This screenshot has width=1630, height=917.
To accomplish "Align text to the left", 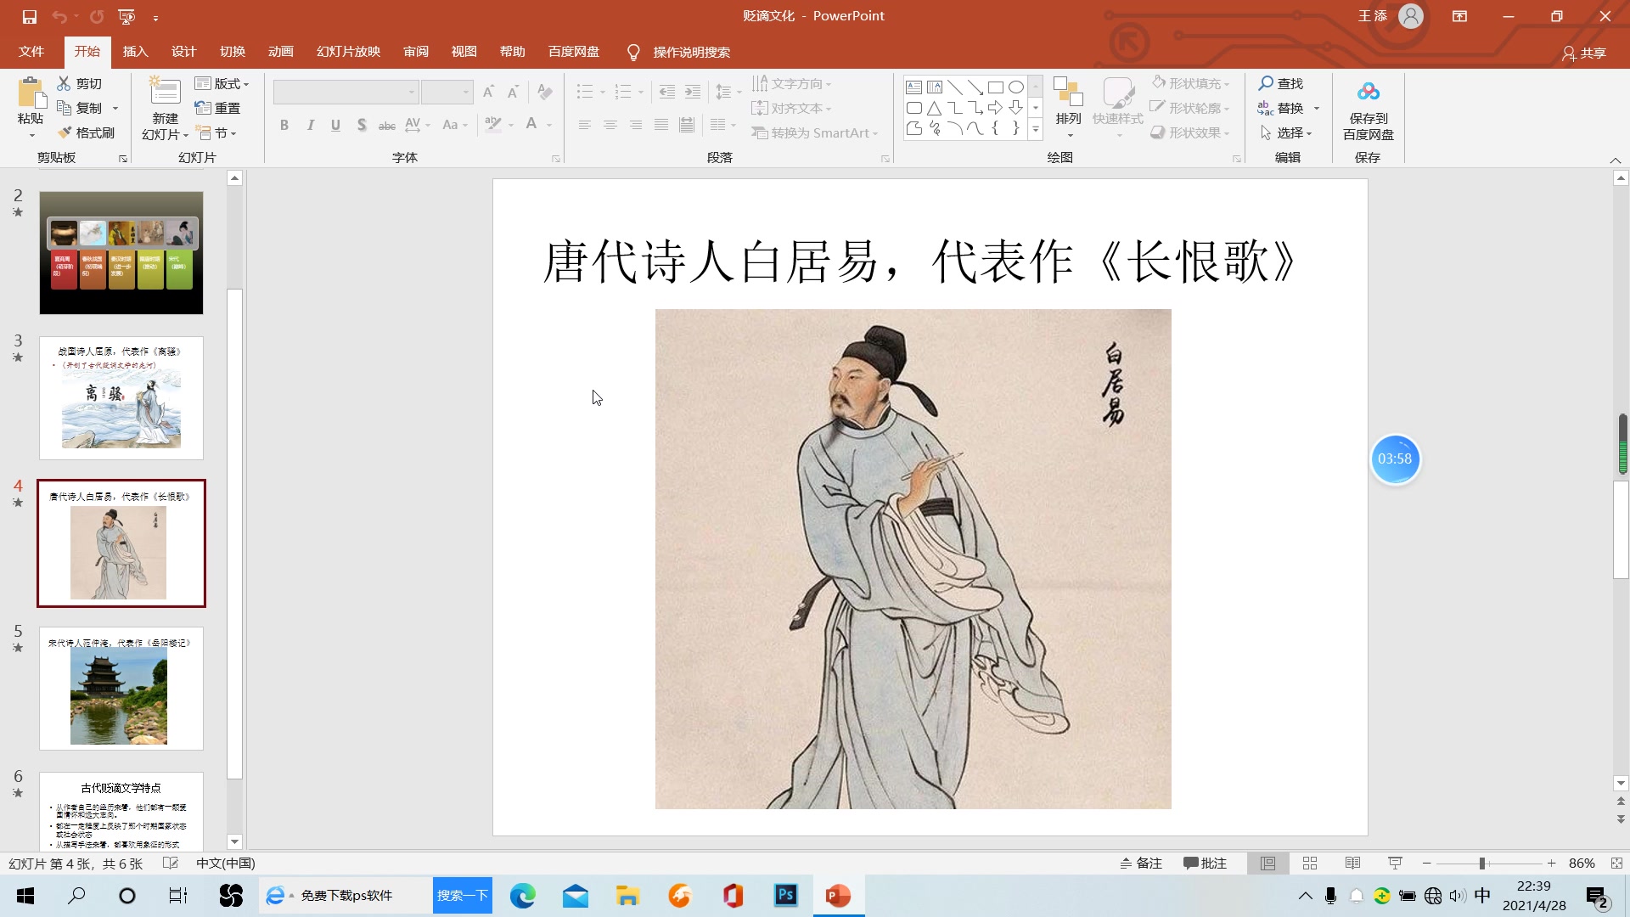I will [585, 125].
